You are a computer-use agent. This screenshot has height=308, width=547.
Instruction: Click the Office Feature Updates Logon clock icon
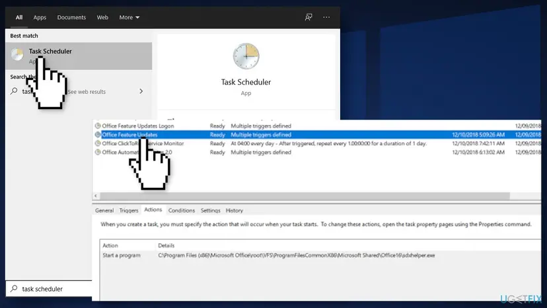coord(98,126)
